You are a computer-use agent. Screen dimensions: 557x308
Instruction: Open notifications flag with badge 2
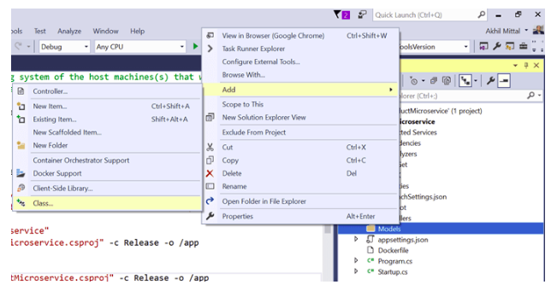click(x=341, y=15)
